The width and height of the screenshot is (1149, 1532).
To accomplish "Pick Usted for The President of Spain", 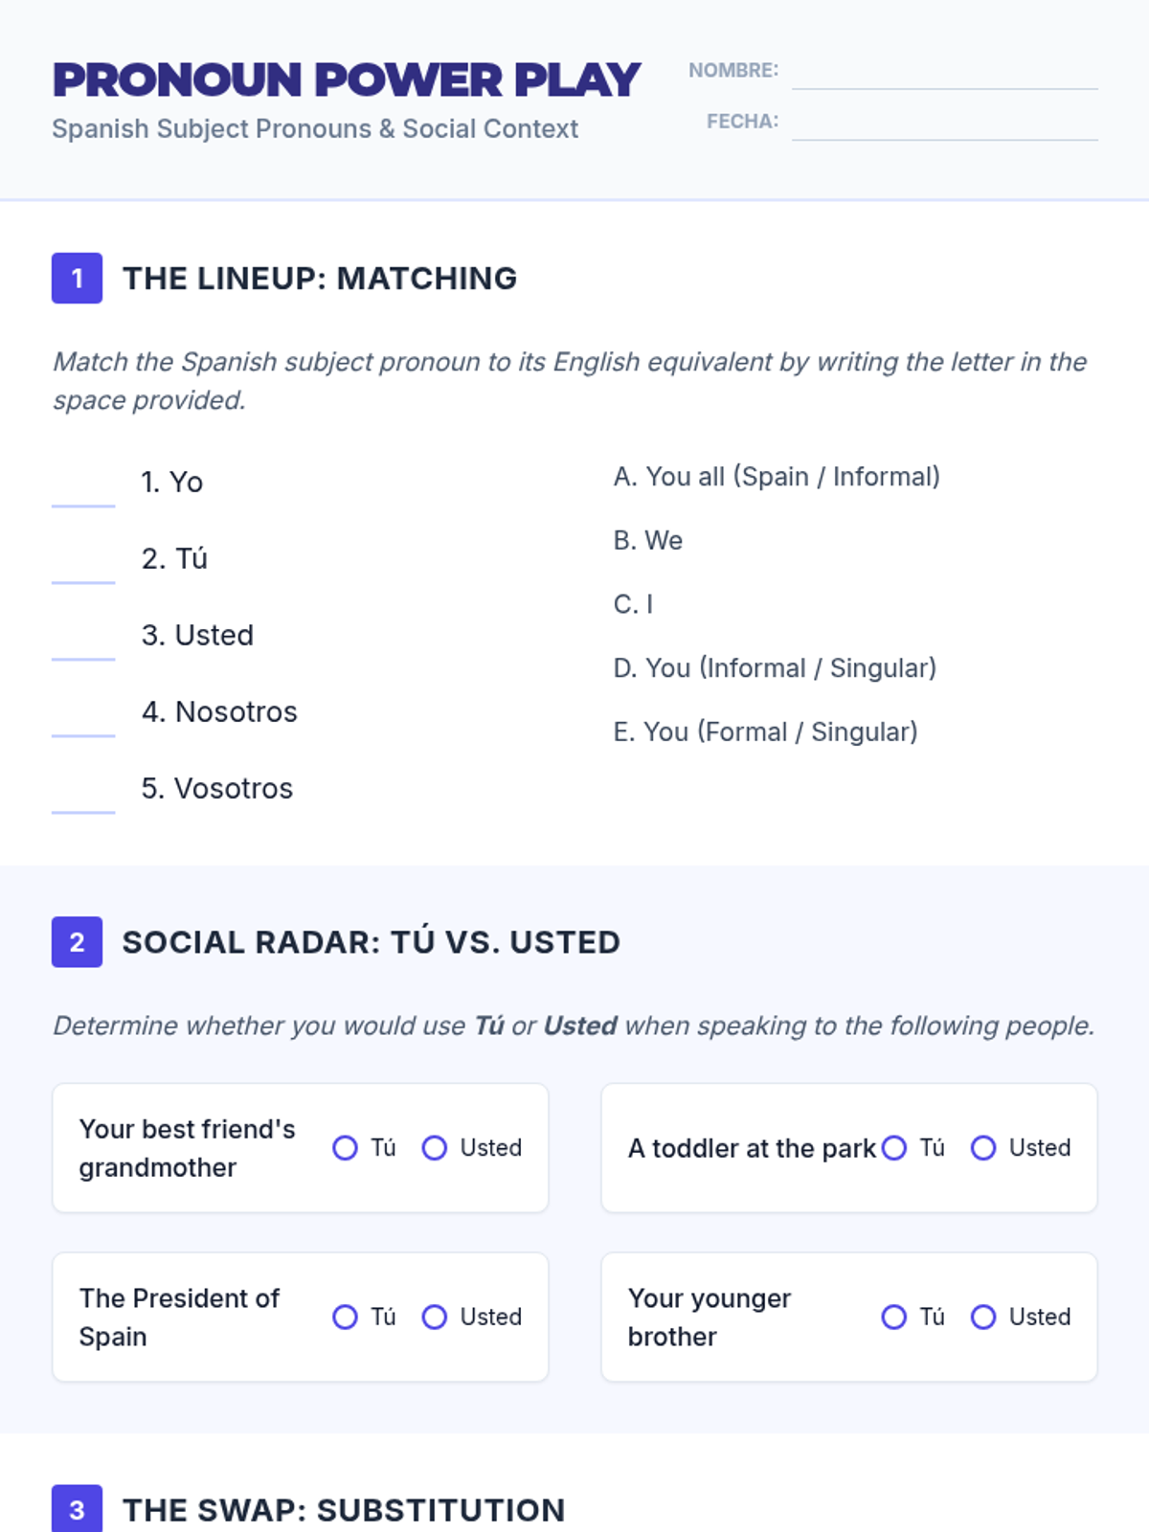I will pyautogui.click(x=435, y=1318).
